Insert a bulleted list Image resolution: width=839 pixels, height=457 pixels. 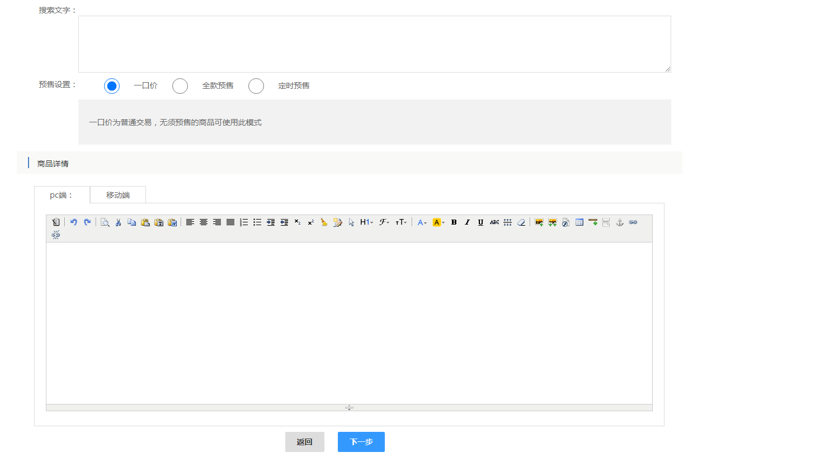click(257, 222)
